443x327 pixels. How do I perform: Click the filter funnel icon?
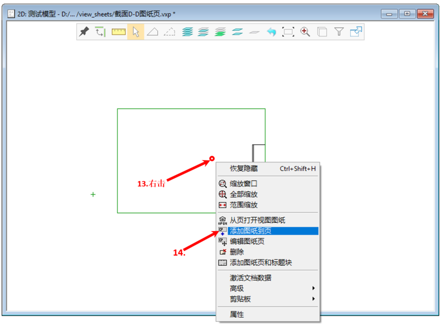pyautogui.click(x=339, y=32)
